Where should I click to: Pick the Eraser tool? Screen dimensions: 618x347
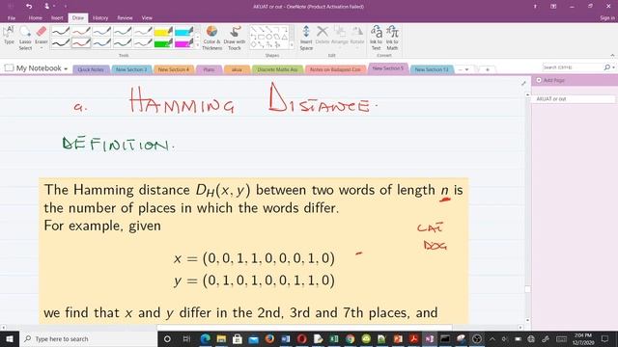[x=41, y=36]
